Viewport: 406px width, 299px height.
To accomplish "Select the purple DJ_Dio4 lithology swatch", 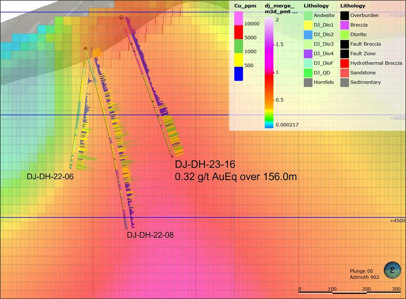I will coord(308,54).
